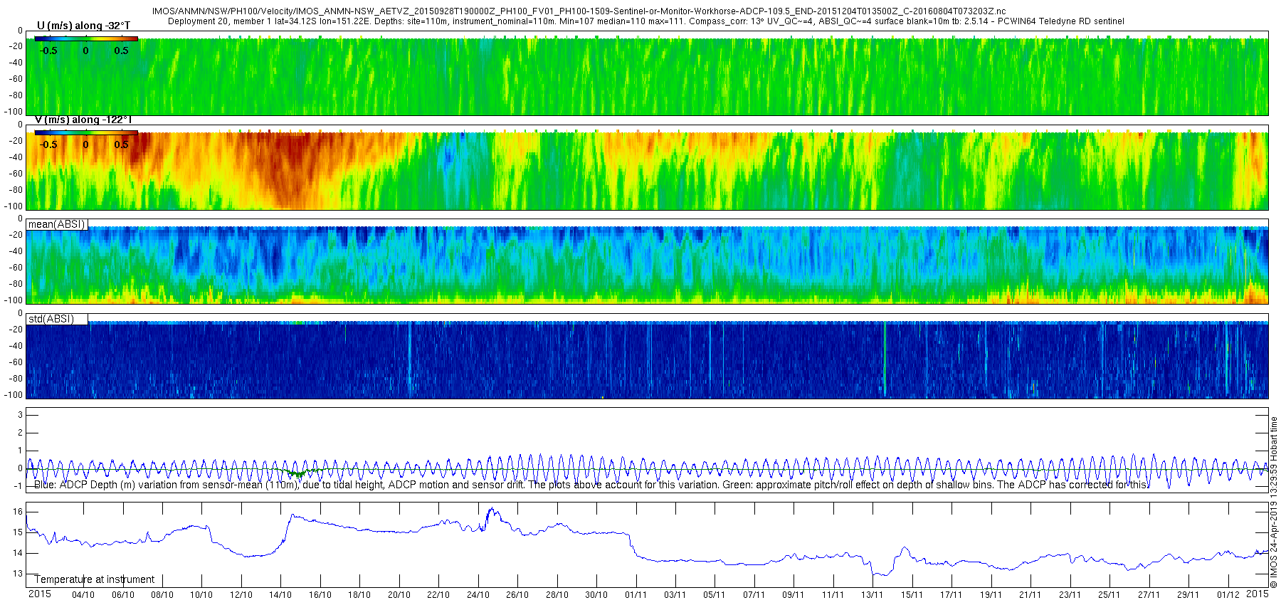Click the U (m/s) along -32°T panel label
Screen dimensions: 1281x605
pos(84,26)
